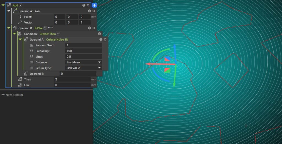Toggle the circle indicator on the If-Else row
This screenshot has height=144, width=282.
94,28
